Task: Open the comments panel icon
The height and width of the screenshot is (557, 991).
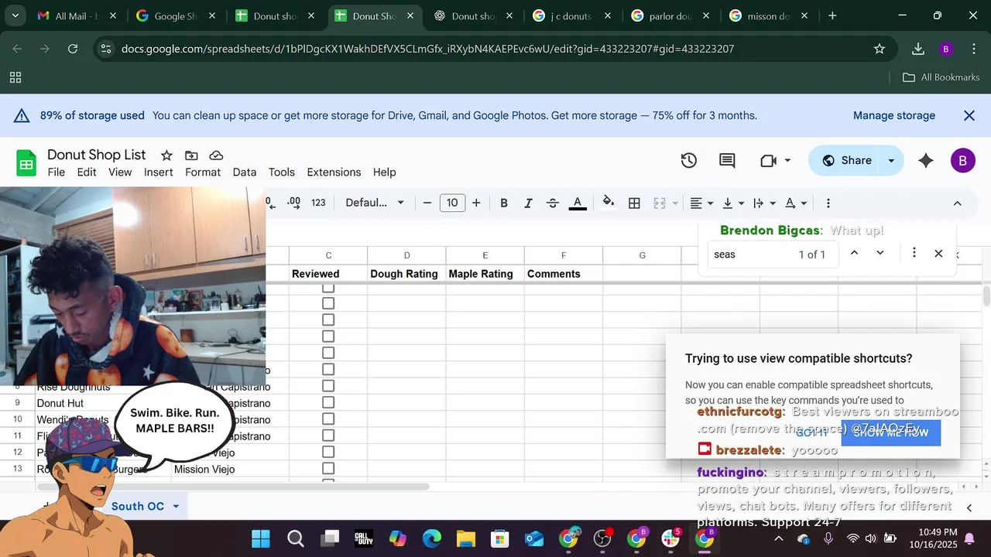Action: (727, 160)
